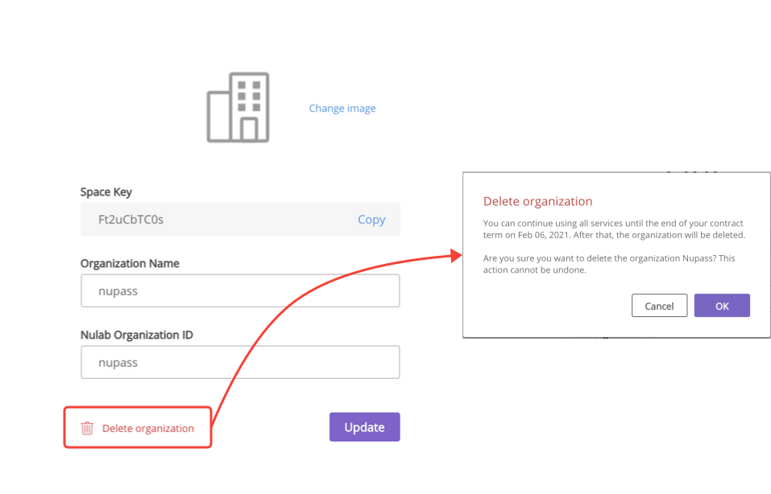
Task: Click the contract term paragraph in dialog
Action: (x=614, y=228)
